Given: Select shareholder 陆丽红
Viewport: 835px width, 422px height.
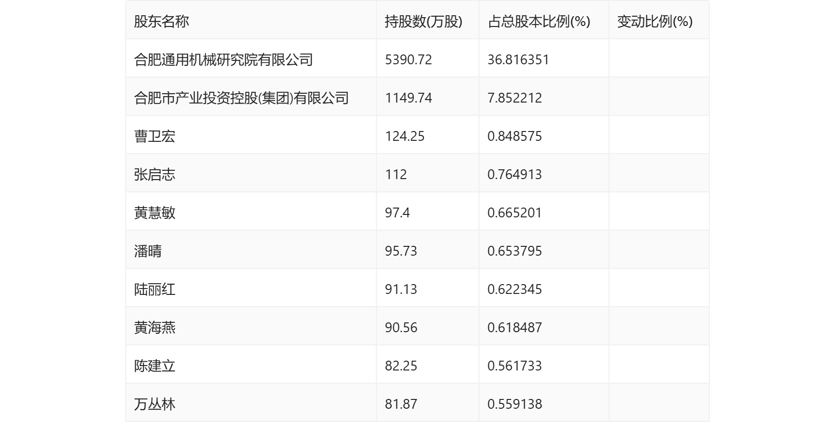Looking at the screenshot, I should pyautogui.click(x=155, y=290).
